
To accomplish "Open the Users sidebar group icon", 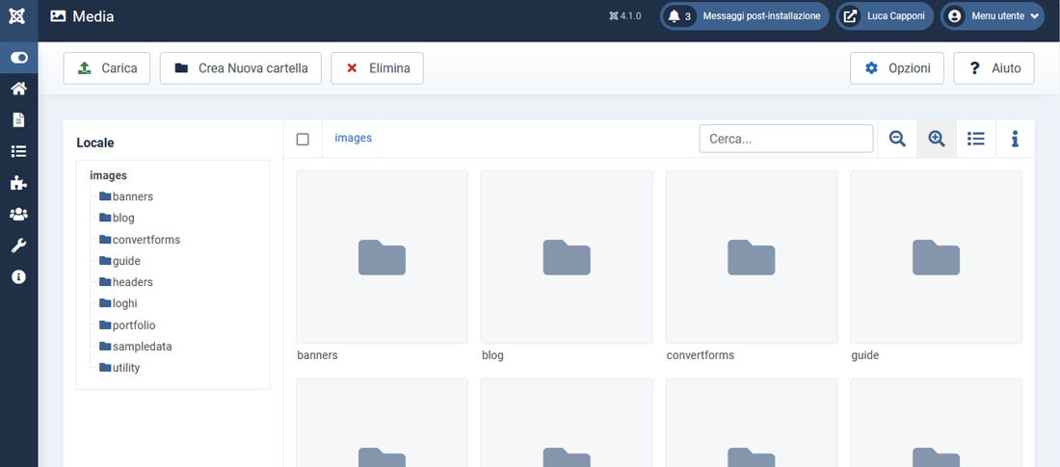I will click(x=19, y=214).
